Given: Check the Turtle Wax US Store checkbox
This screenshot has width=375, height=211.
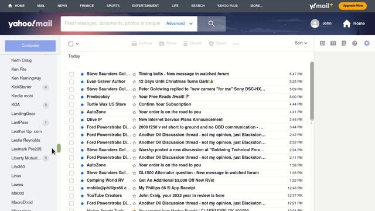Looking at the screenshot, I should coord(71,104).
